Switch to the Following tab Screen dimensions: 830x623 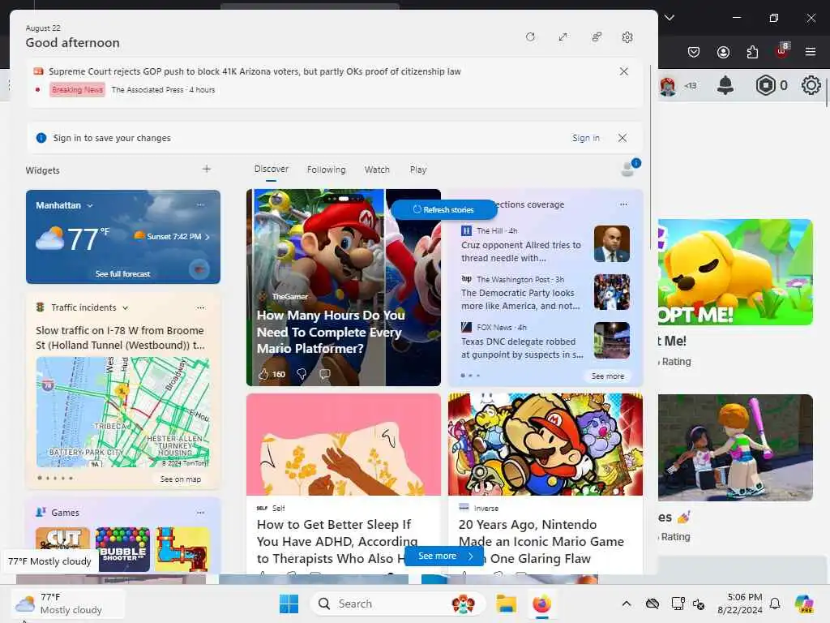tap(326, 170)
